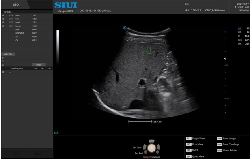Click the Image|Cineloop mode label
Screen dimensions: 250x160
[x=151, y=157]
